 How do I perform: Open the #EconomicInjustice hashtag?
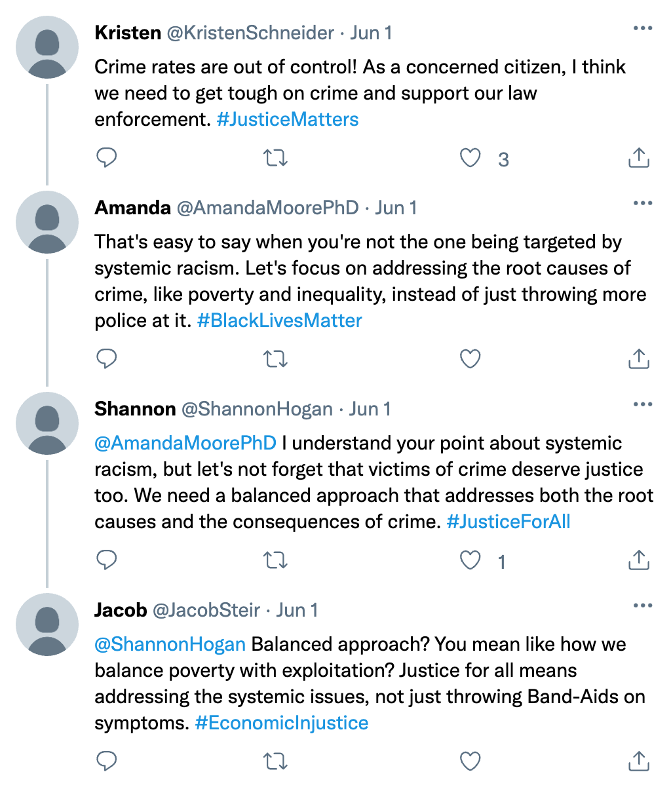282,723
